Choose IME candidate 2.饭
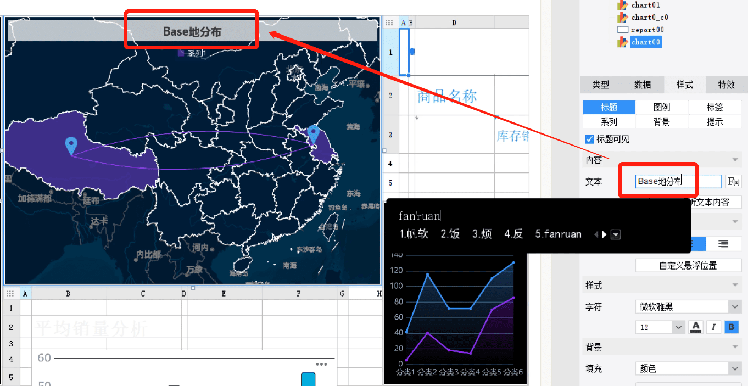The width and height of the screenshot is (748, 386). (450, 234)
